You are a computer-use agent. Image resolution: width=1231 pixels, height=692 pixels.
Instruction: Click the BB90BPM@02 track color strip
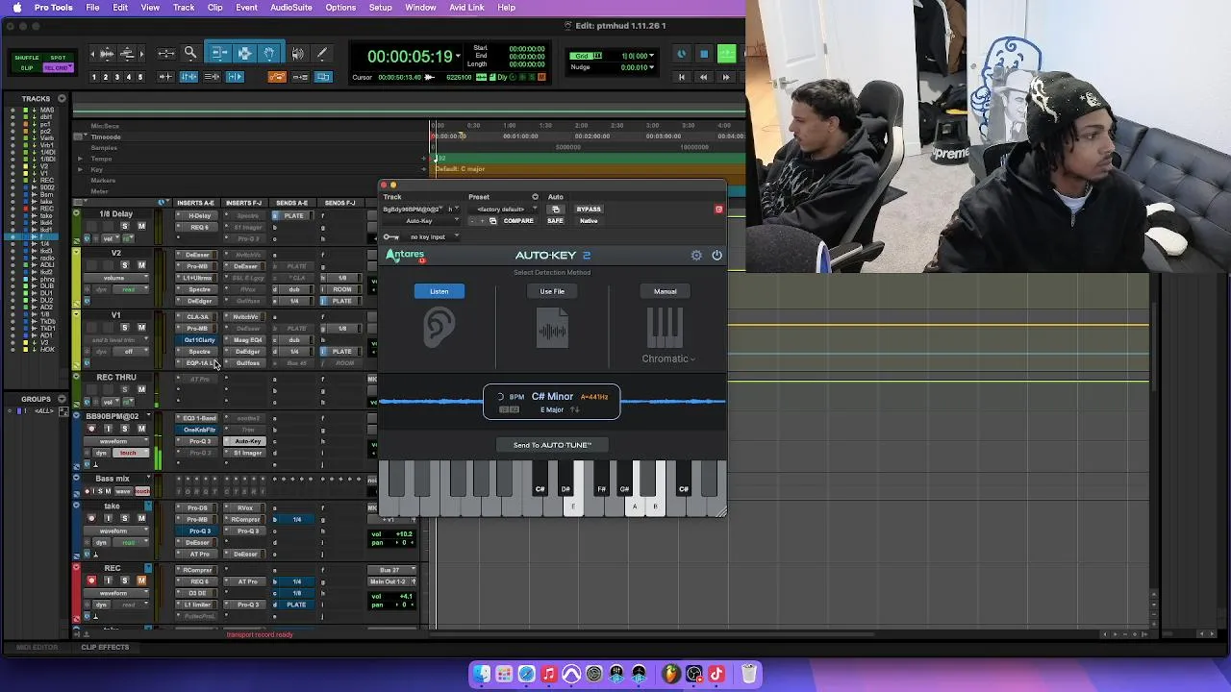(76, 441)
